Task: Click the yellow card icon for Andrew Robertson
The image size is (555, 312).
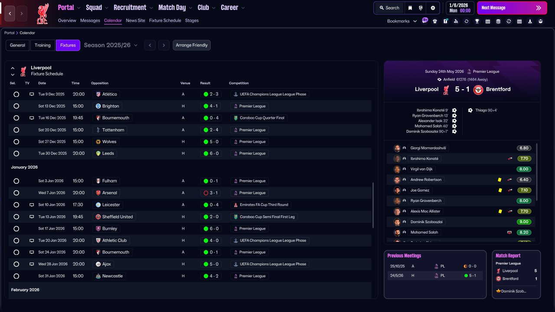Action: [500, 179]
